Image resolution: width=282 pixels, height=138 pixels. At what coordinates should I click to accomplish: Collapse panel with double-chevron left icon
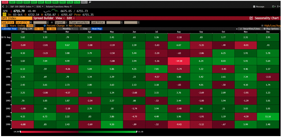237,29
